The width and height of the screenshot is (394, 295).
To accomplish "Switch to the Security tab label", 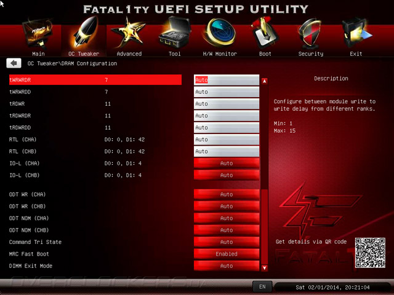I will (x=311, y=53).
